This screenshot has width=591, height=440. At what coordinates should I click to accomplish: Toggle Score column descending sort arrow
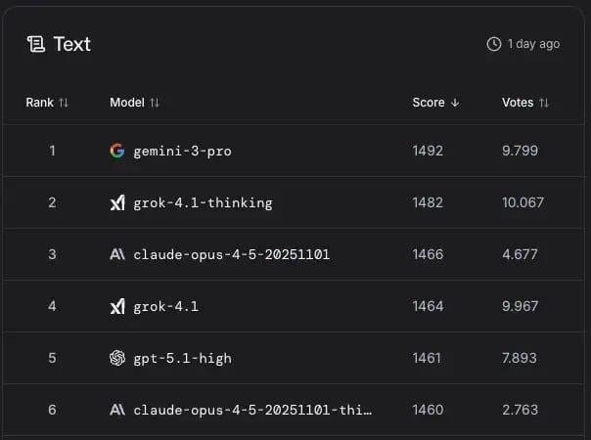pyautogui.click(x=455, y=103)
